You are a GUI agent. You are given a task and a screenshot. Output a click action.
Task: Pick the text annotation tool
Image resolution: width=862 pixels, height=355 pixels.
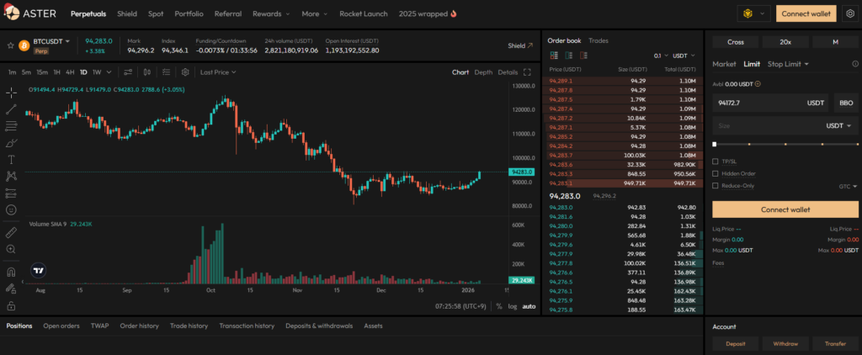(x=12, y=159)
